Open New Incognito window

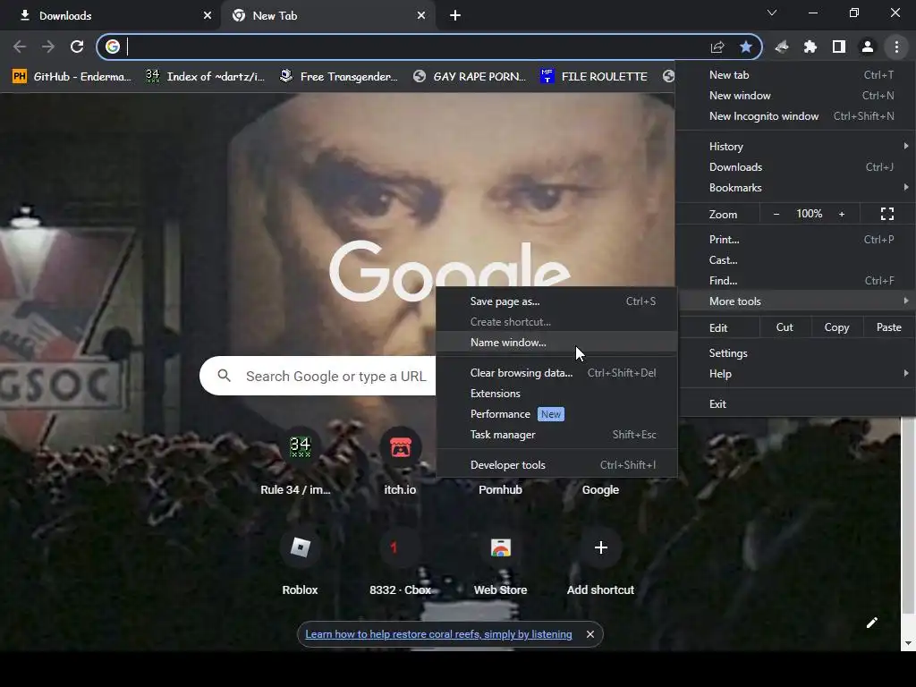click(x=795, y=115)
